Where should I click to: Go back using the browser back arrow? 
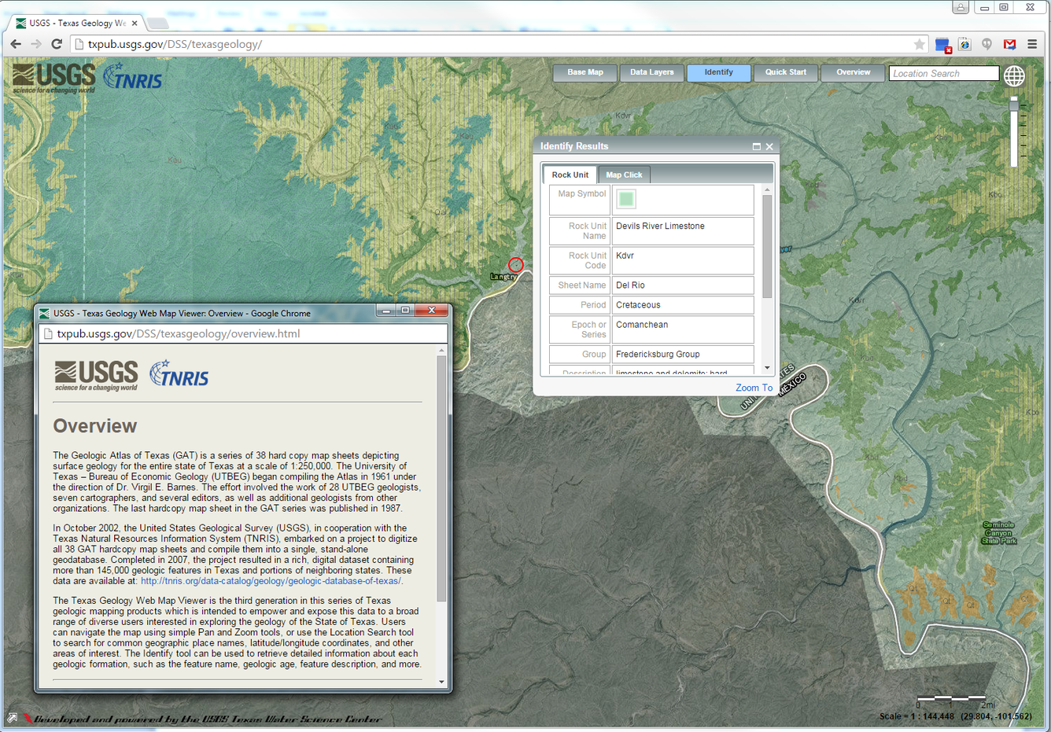[x=16, y=44]
